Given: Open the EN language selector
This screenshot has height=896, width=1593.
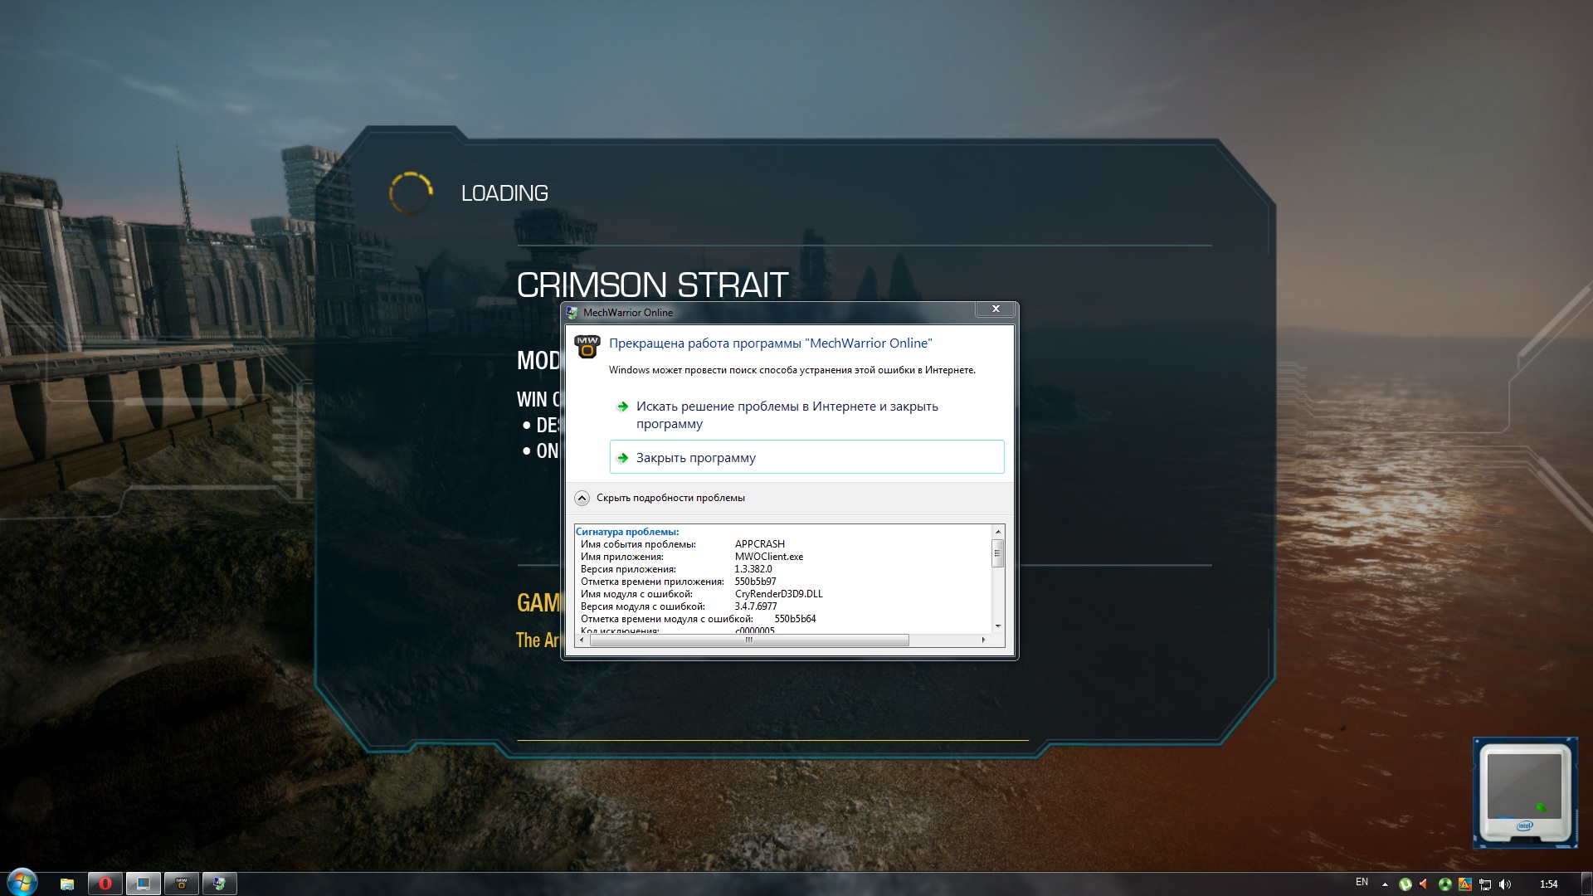Looking at the screenshot, I should click(x=1362, y=882).
